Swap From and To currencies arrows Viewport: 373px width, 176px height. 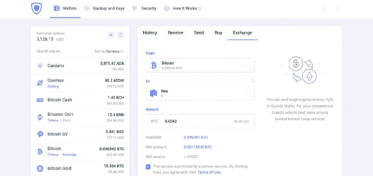point(252,80)
